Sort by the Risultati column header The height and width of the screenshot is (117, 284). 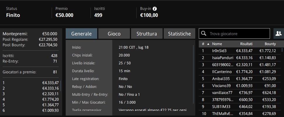coord(246,44)
